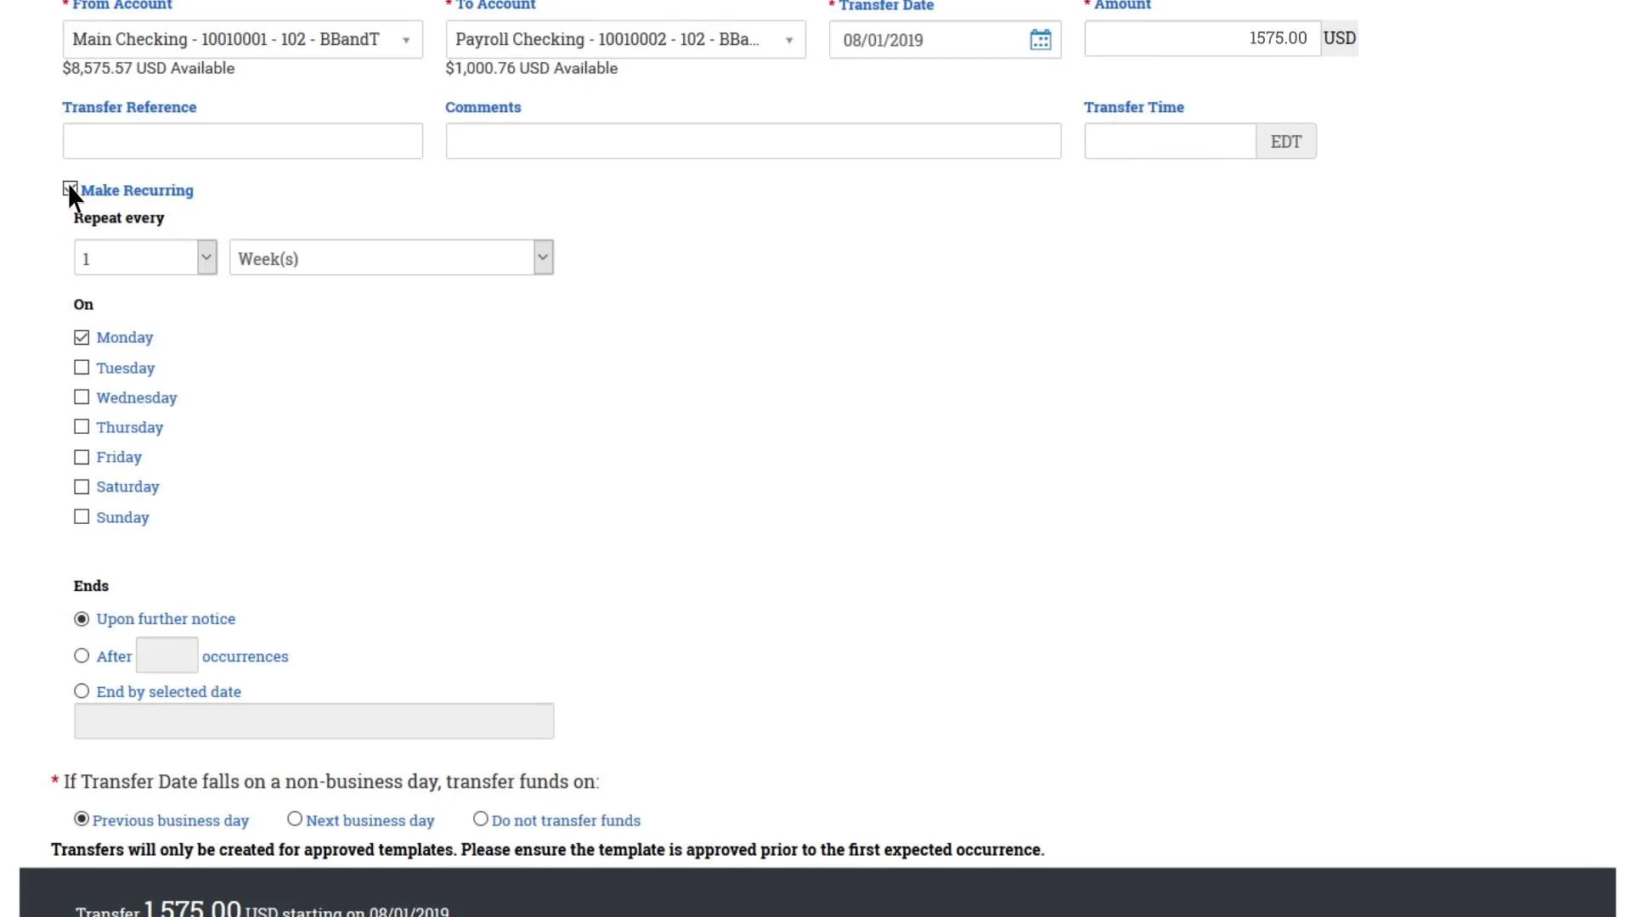This screenshot has height=917, width=1631.
Task: Uncheck the Monday checkbox
Action: click(82, 338)
